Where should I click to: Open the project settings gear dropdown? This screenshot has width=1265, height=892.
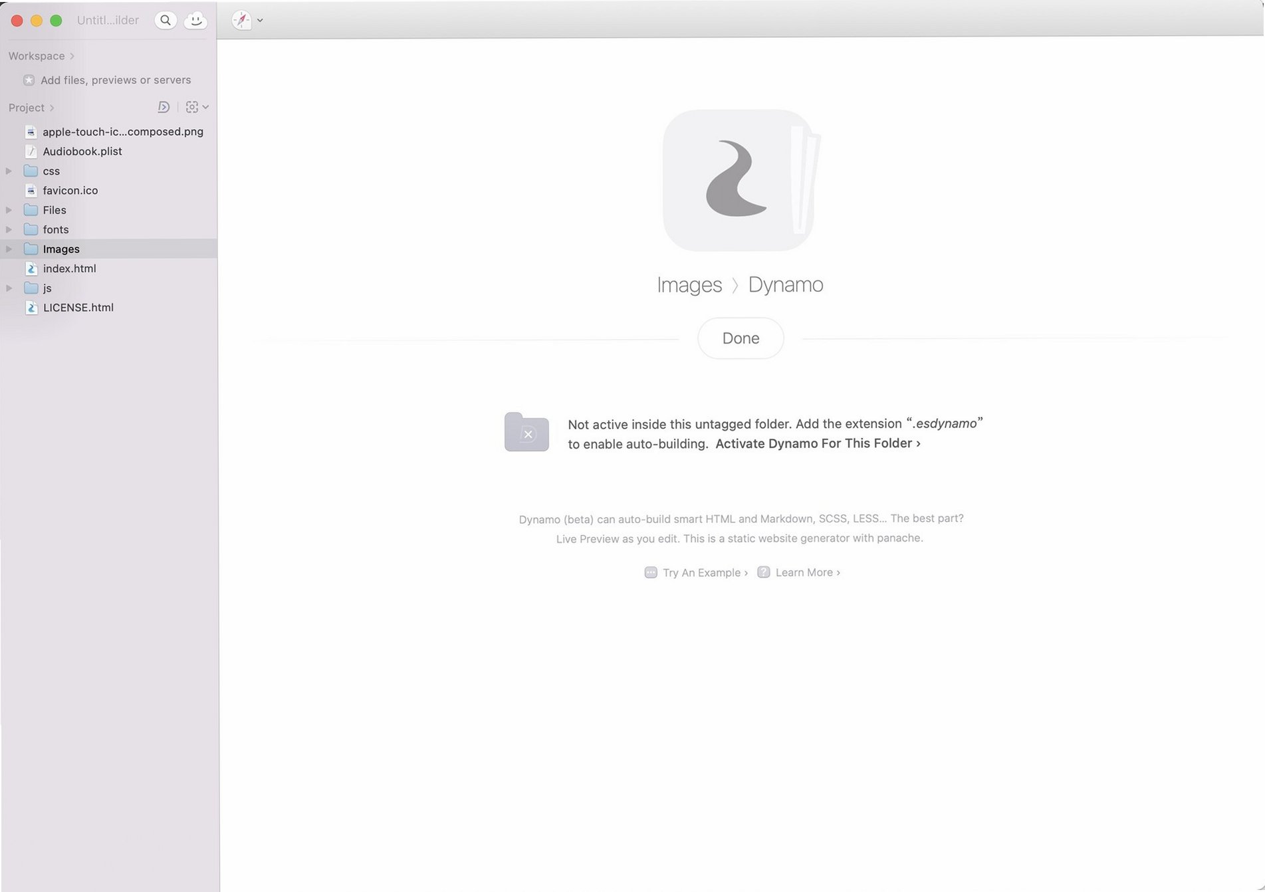pyautogui.click(x=197, y=107)
